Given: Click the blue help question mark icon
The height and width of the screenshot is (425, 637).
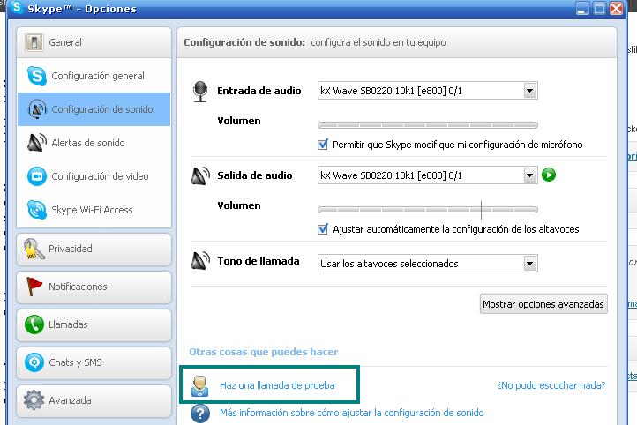Looking at the screenshot, I should tap(200, 413).
